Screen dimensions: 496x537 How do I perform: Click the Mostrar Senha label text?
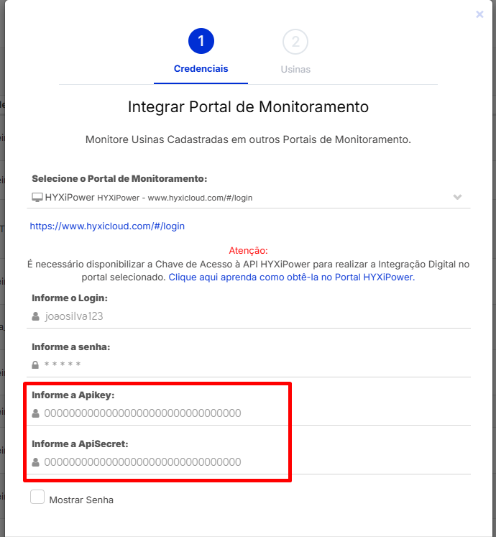coord(81,500)
